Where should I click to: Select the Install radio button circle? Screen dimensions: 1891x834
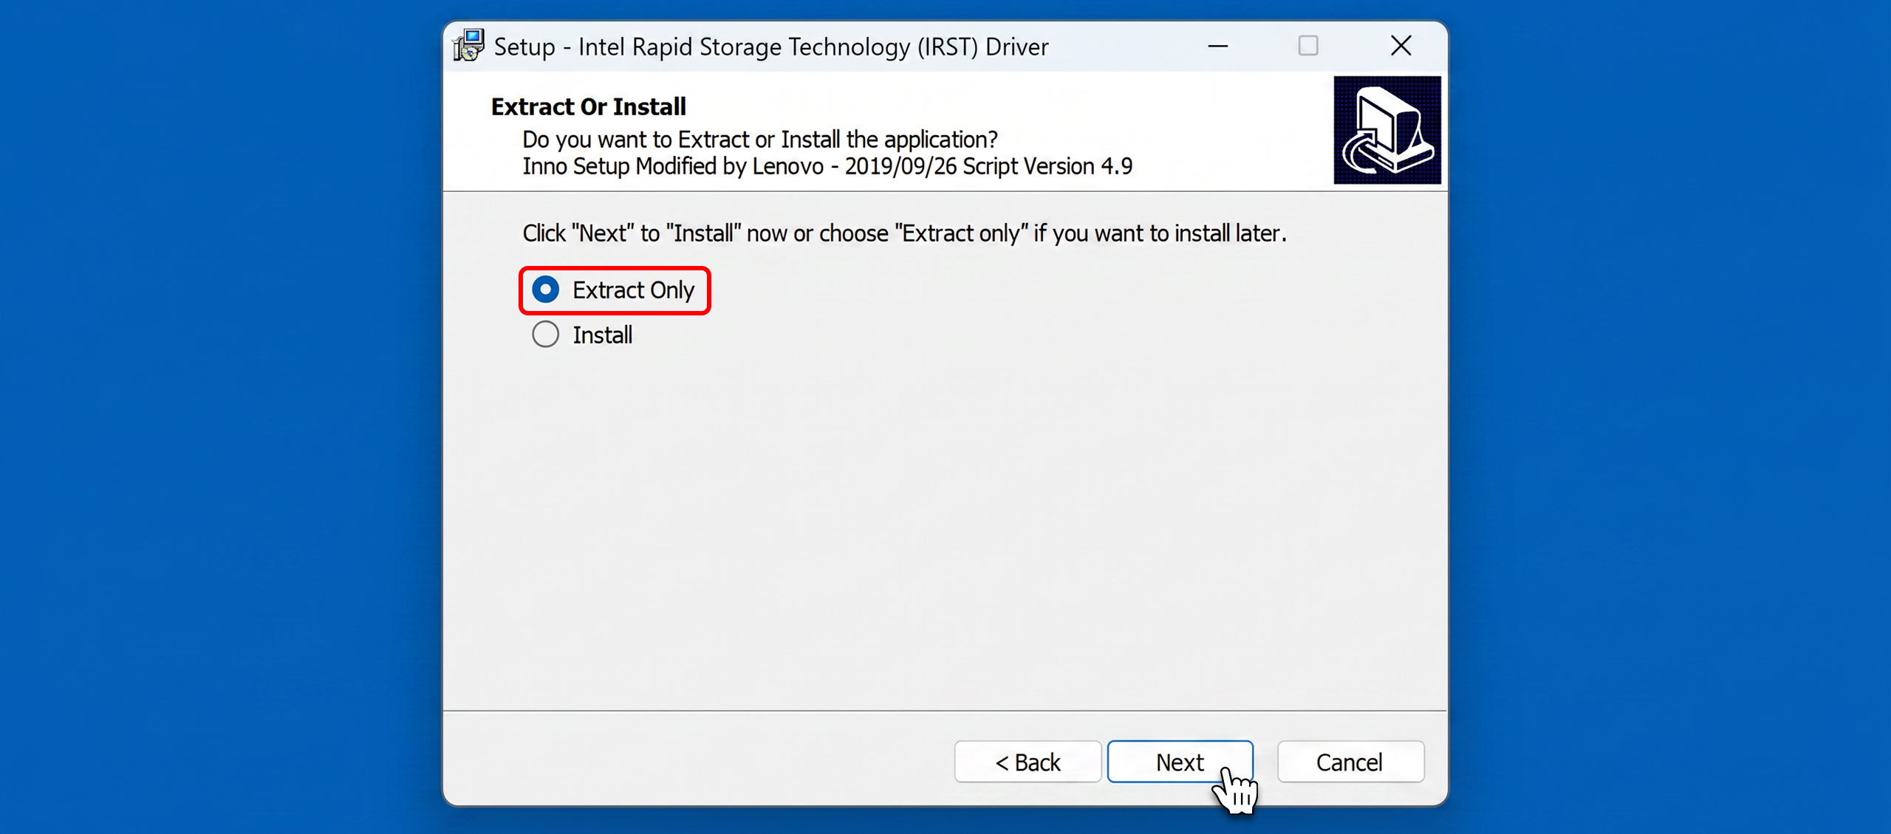click(x=545, y=335)
